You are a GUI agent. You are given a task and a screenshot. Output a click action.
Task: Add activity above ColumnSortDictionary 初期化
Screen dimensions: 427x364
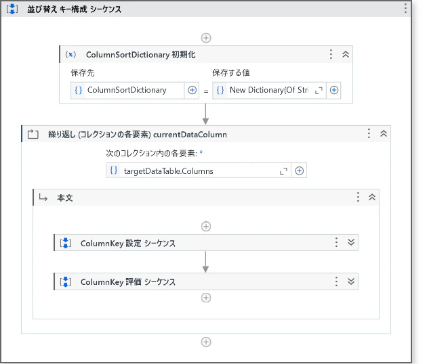[x=206, y=38]
